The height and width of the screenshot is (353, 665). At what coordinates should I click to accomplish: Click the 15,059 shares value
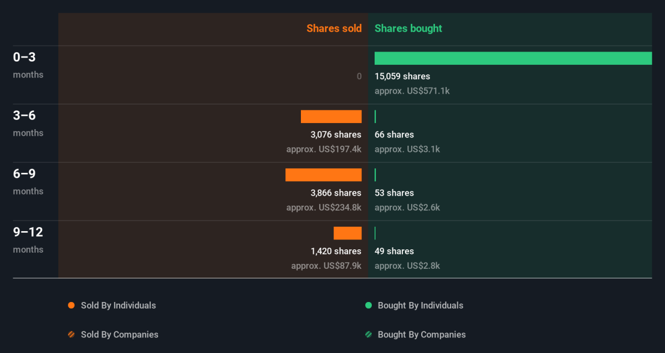(x=402, y=76)
